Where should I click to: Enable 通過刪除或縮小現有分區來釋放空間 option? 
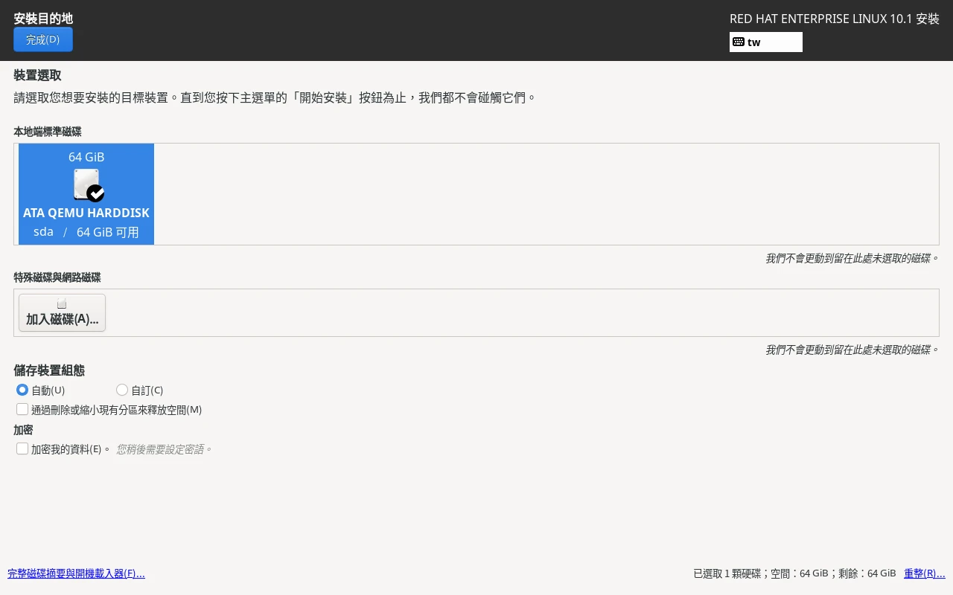click(x=22, y=409)
